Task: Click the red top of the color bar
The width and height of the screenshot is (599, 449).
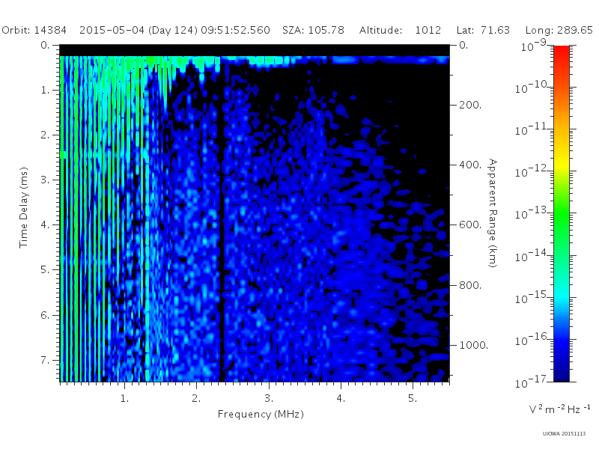Action: (562, 53)
